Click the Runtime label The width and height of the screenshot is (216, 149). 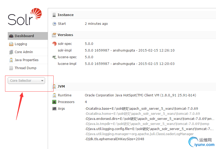[x=65, y=95]
